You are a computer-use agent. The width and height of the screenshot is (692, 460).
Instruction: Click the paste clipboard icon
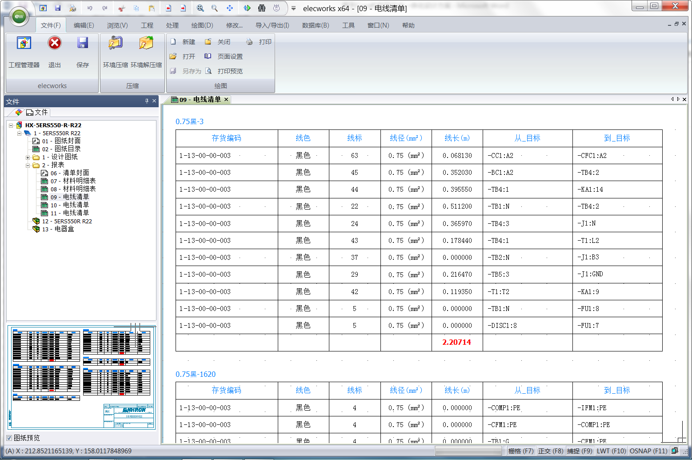(x=152, y=8)
